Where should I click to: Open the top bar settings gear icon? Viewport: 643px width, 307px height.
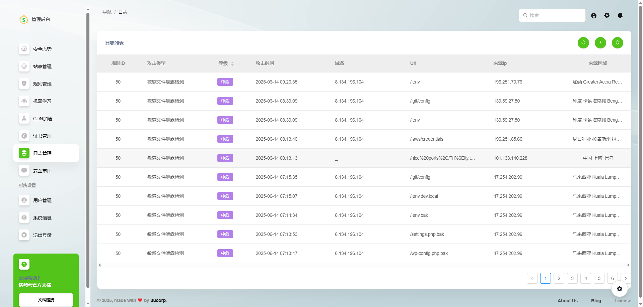pos(606,16)
